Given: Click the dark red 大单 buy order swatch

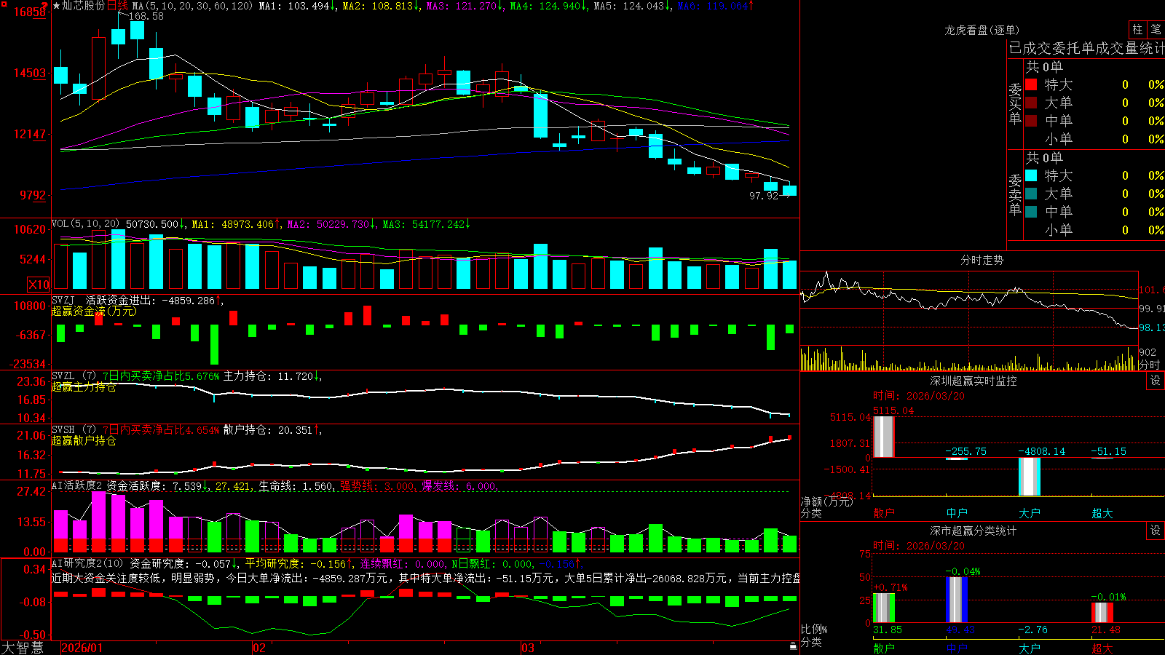Looking at the screenshot, I should (x=1031, y=103).
